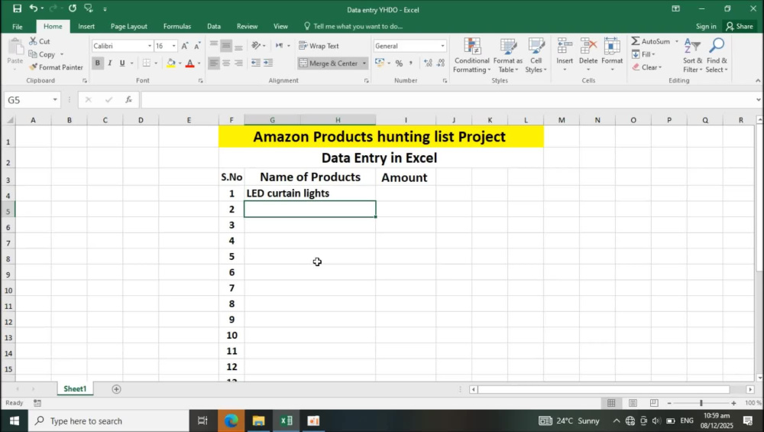Open the File menu
Image resolution: width=764 pixels, height=432 pixels.
(18, 26)
